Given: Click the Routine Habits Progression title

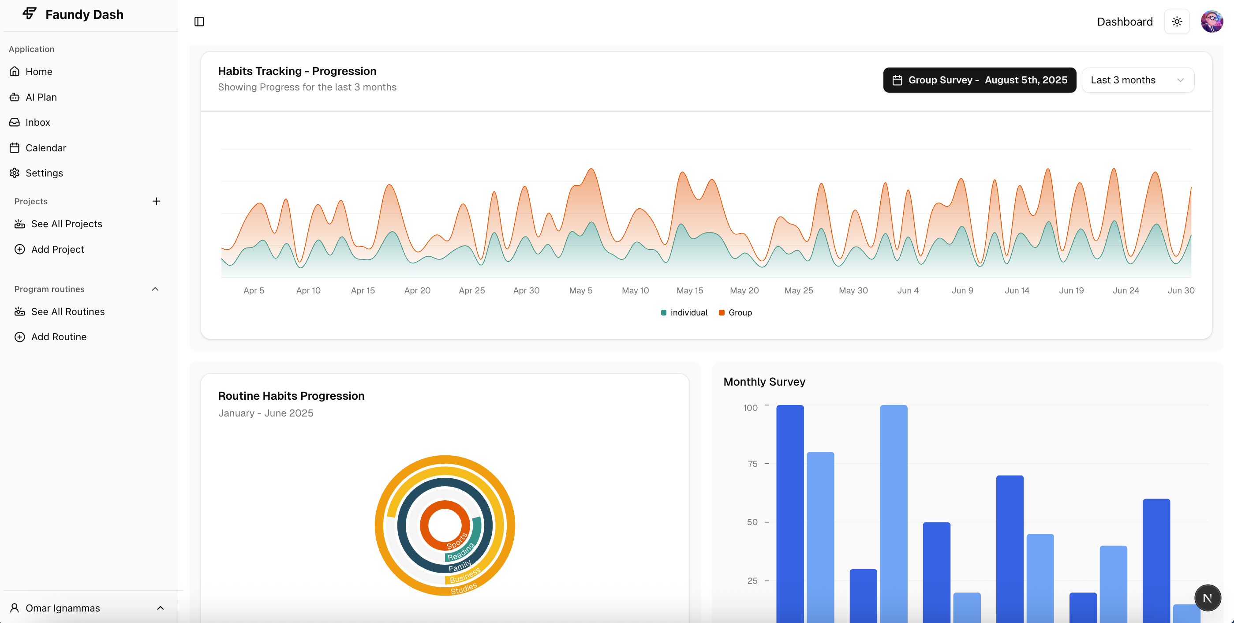Looking at the screenshot, I should coord(291,396).
